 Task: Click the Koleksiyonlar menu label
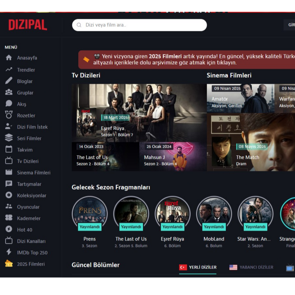[31, 195]
